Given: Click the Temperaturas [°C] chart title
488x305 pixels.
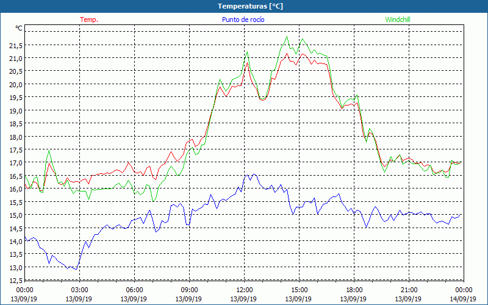Looking at the screenshot, I should (250, 6).
